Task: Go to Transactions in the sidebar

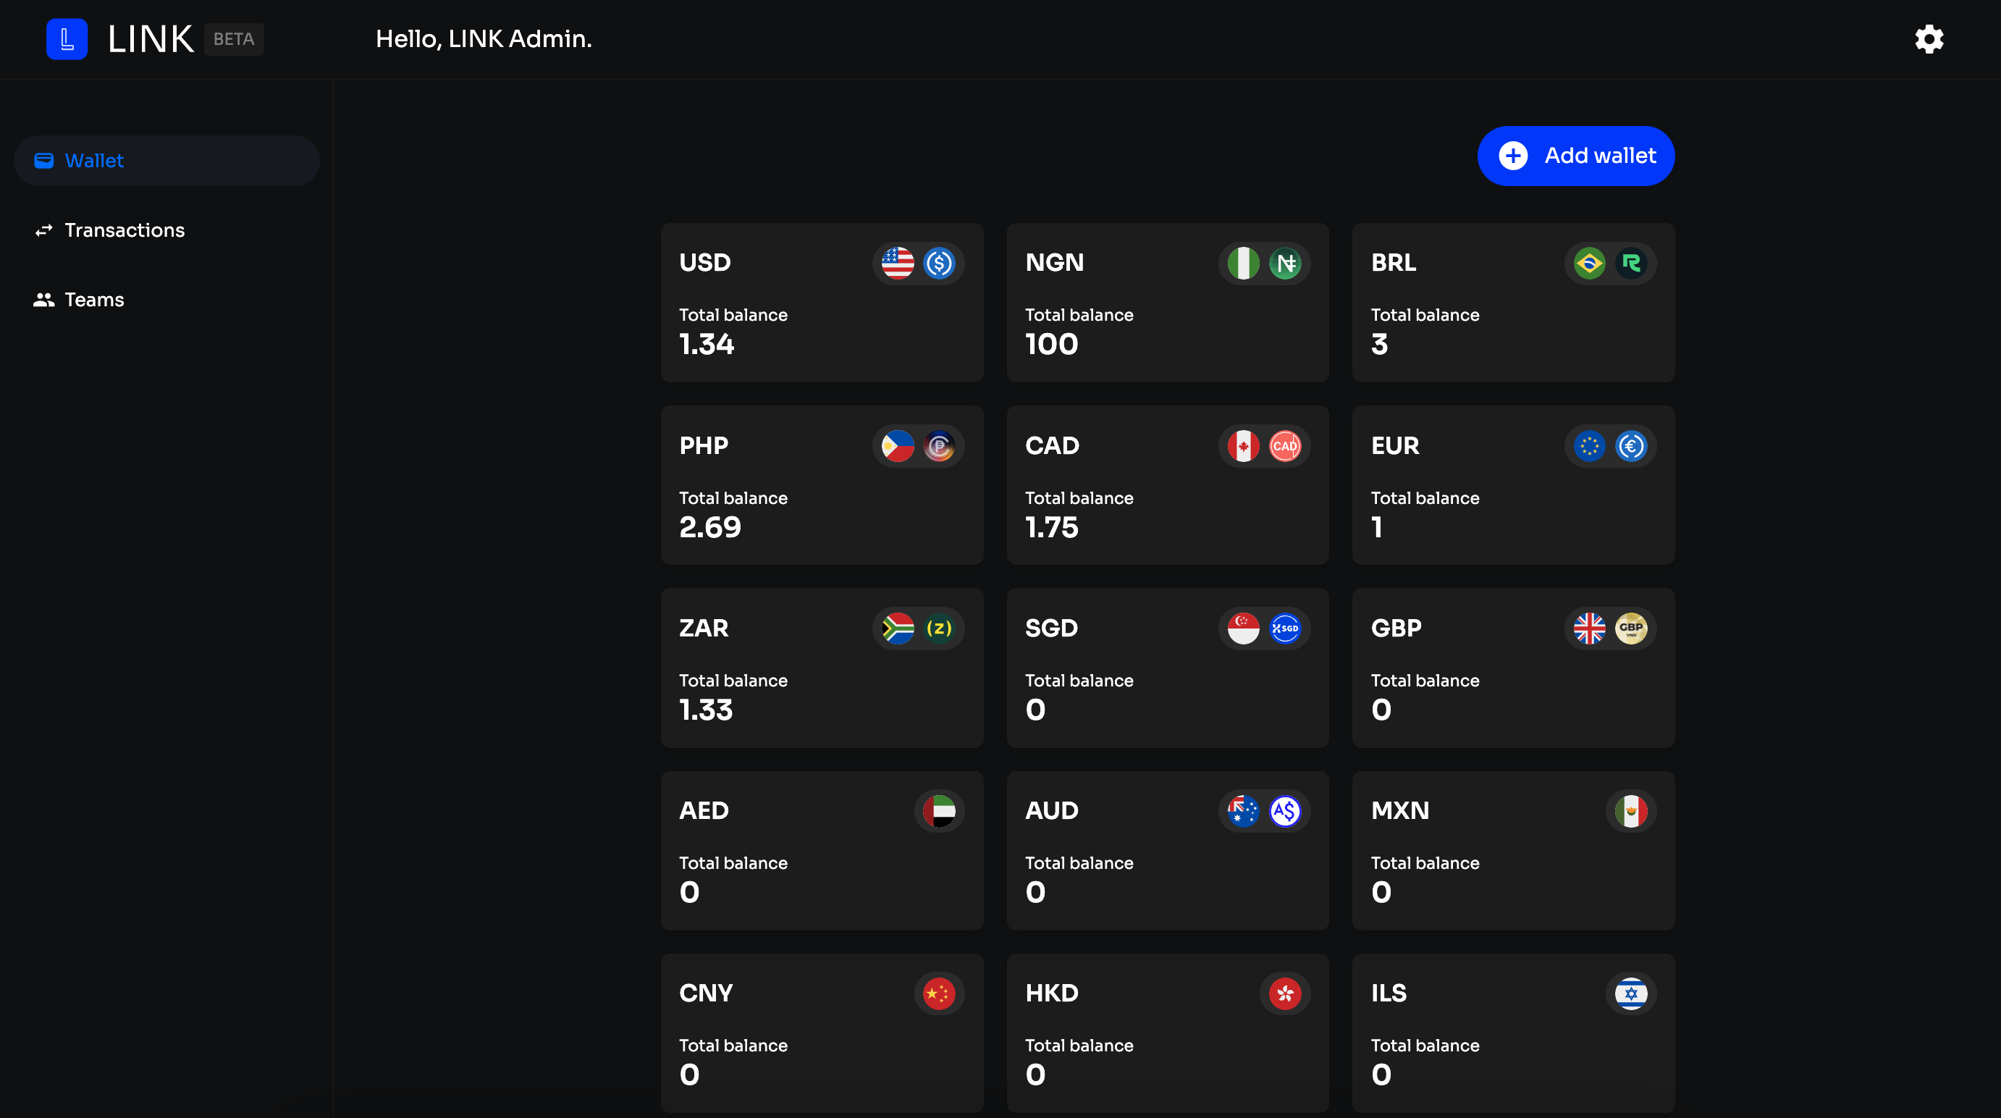Action: 125,230
